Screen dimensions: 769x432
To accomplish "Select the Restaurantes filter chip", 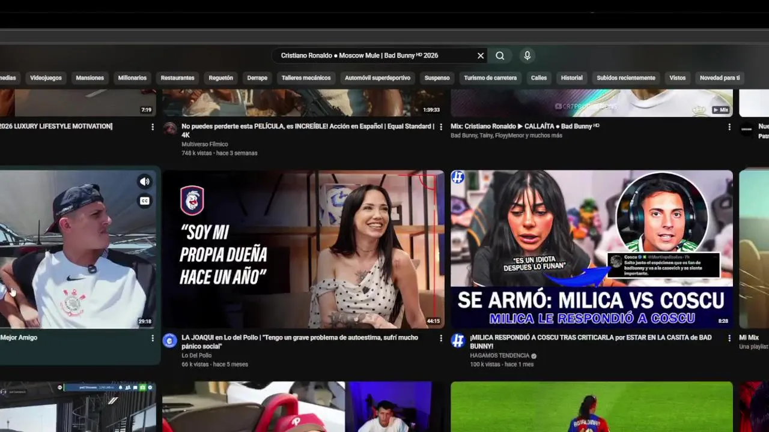I will pos(177,78).
